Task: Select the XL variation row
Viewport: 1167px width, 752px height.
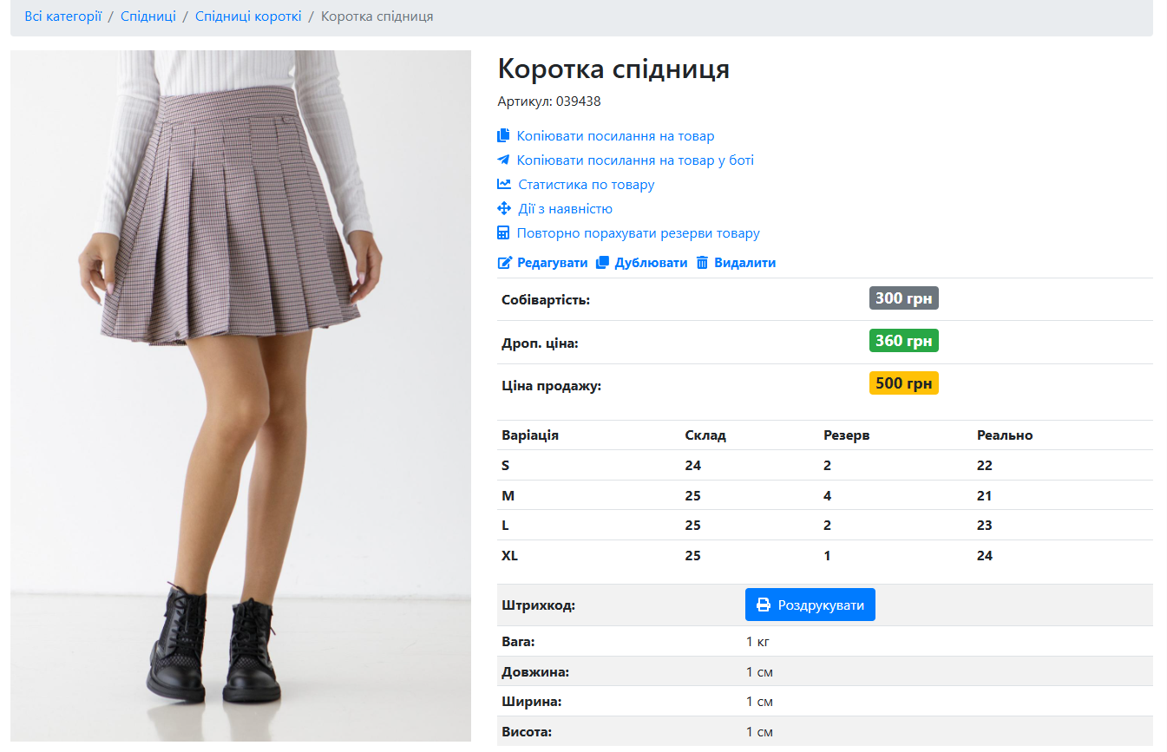Action: 825,555
